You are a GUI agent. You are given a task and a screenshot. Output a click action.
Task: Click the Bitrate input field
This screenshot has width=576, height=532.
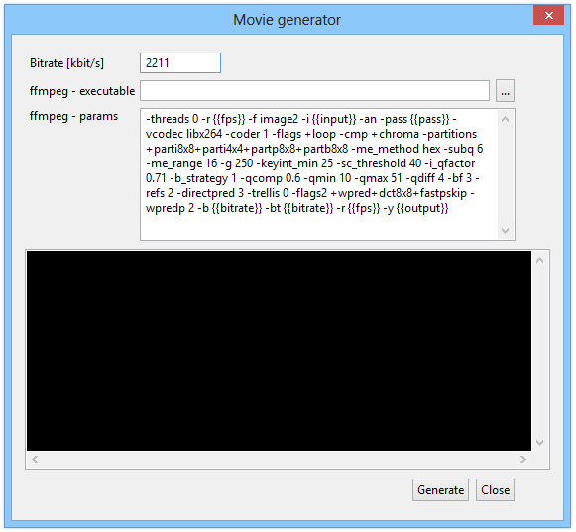(180, 63)
